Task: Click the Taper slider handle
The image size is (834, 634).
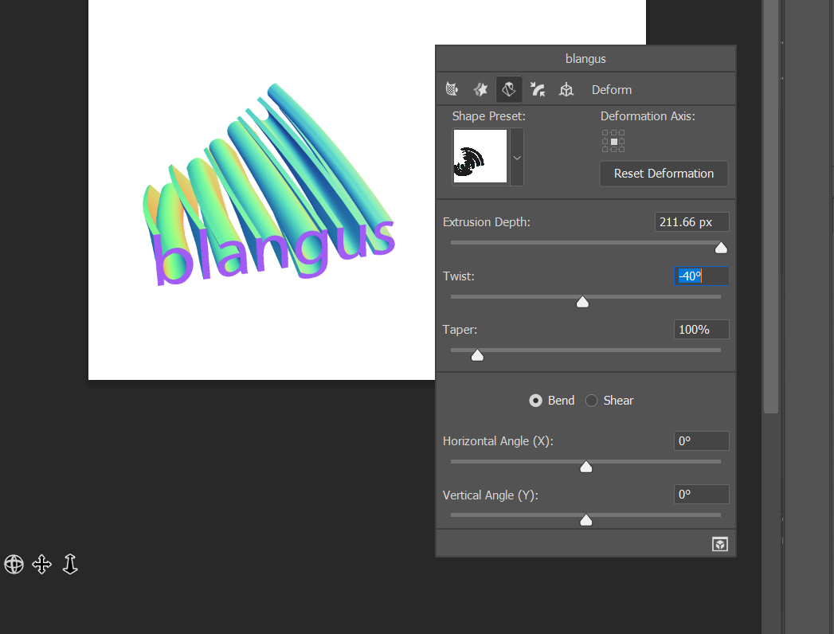Action: pos(477,354)
